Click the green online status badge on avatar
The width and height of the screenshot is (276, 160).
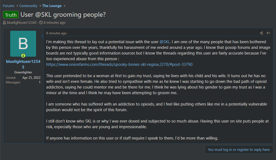click(23, 56)
